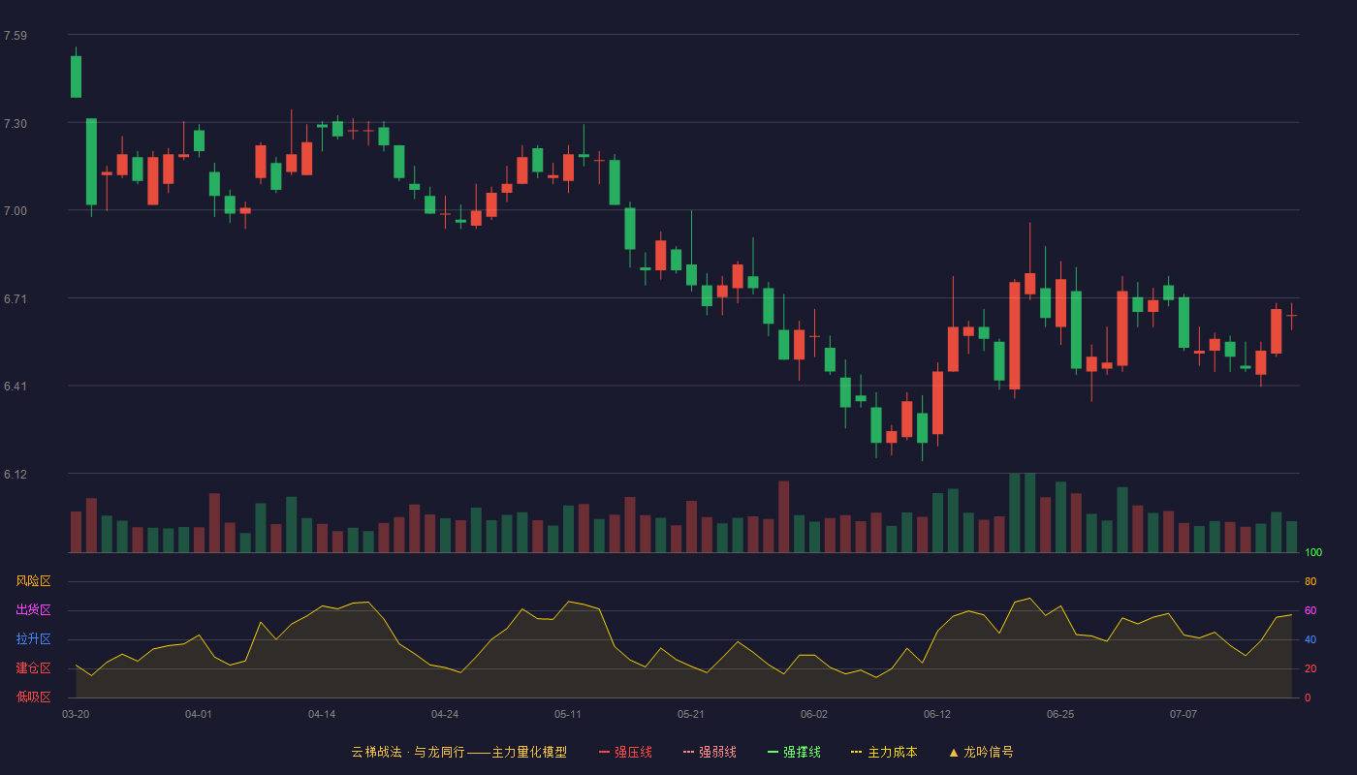Select the volume bar above the 03-20 label

(x=76, y=532)
